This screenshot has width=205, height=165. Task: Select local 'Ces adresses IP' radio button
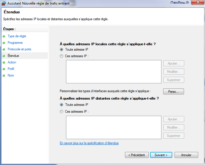61,56
